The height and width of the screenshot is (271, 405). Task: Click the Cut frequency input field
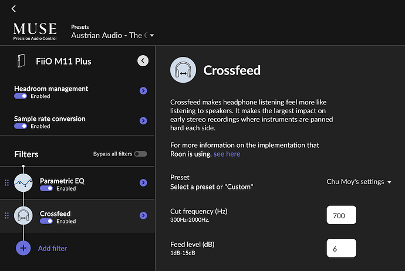click(341, 215)
